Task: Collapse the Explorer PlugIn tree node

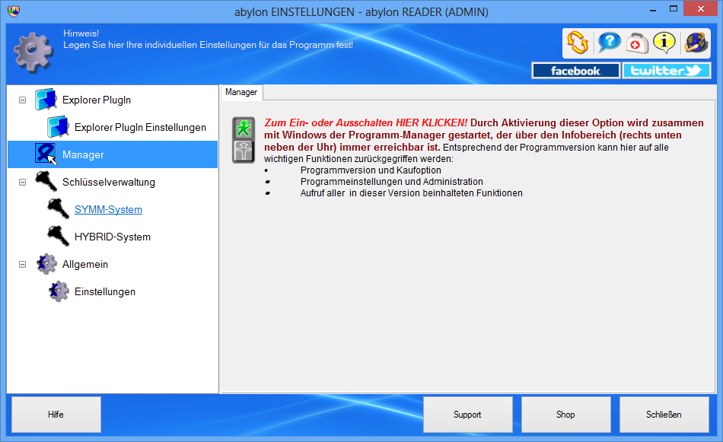Action: point(22,100)
